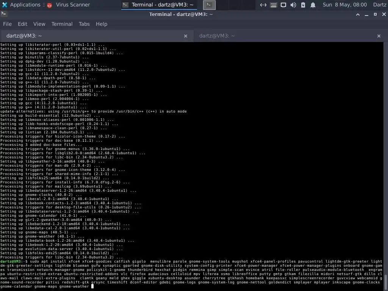Open the Terminal menu
This screenshot has height=291, width=388.
click(x=62, y=24)
